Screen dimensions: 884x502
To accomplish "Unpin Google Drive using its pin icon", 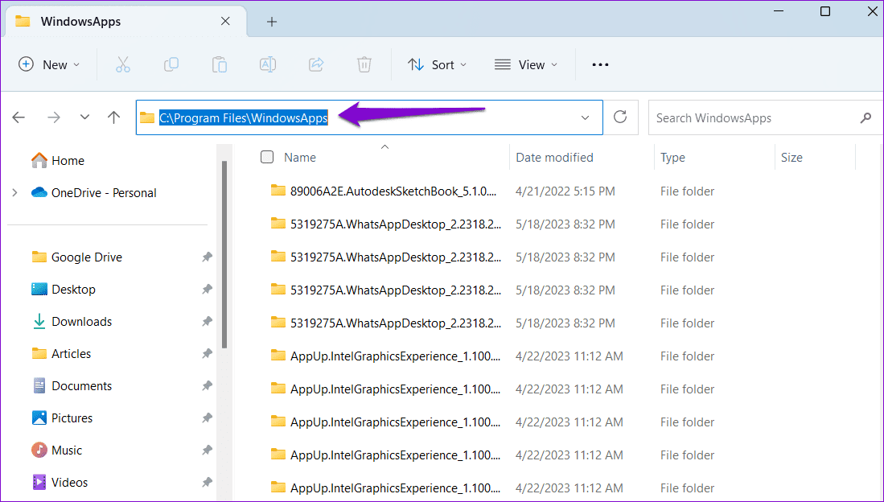I will tap(207, 257).
